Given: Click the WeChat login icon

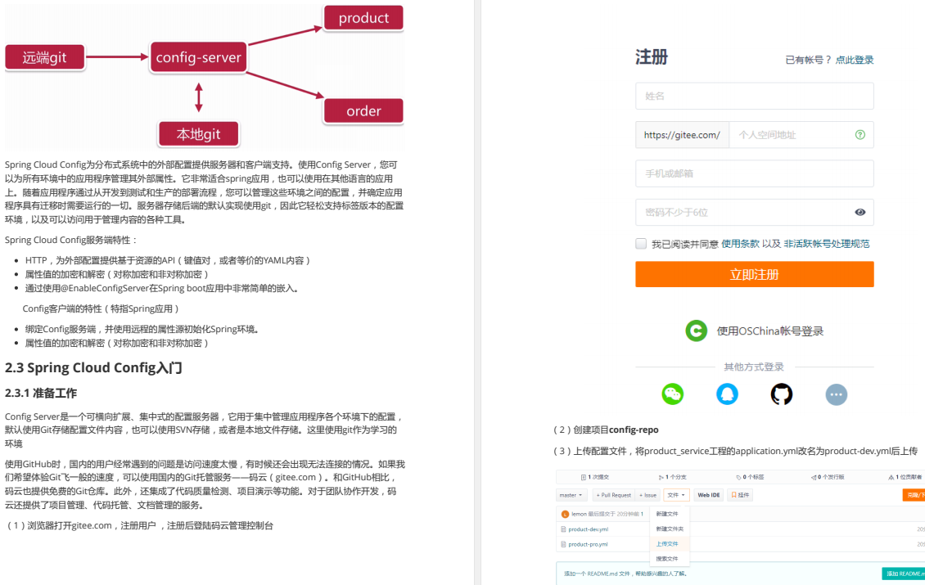Looking at the screenshot, I should [x=672, y=394].
